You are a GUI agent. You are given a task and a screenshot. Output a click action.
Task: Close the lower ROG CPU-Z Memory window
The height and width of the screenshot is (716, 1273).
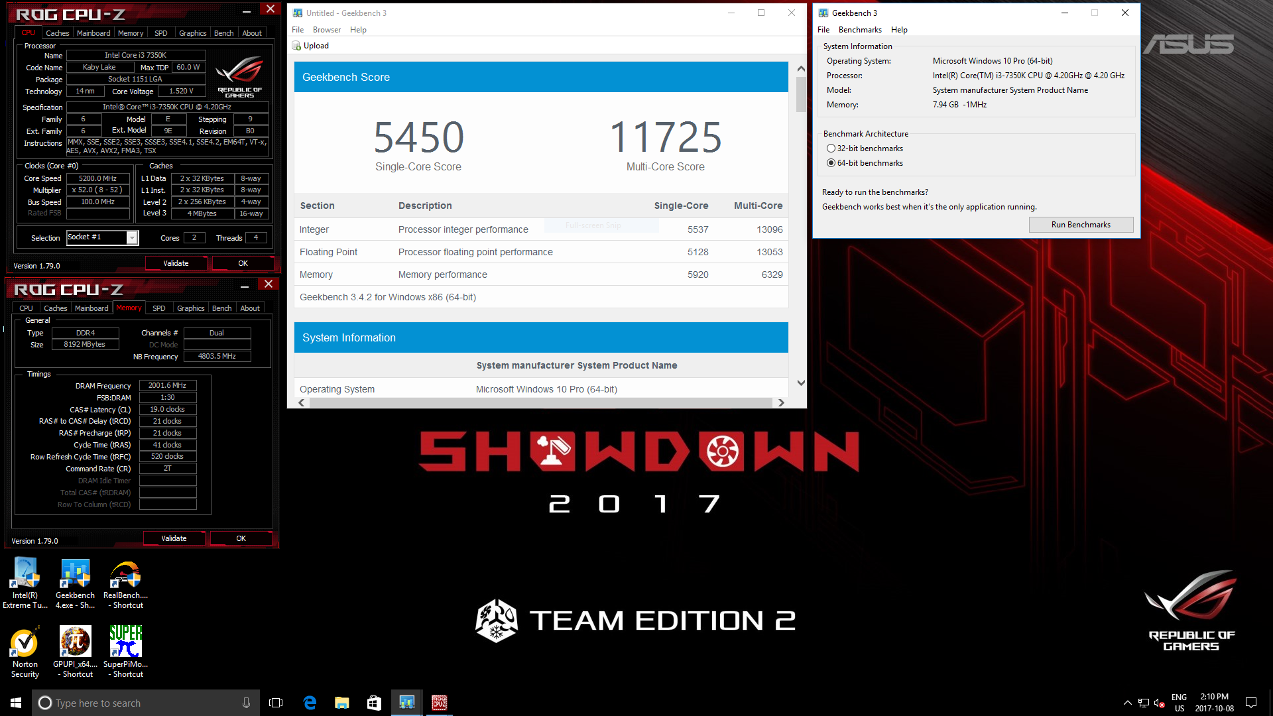click(268, 284)
